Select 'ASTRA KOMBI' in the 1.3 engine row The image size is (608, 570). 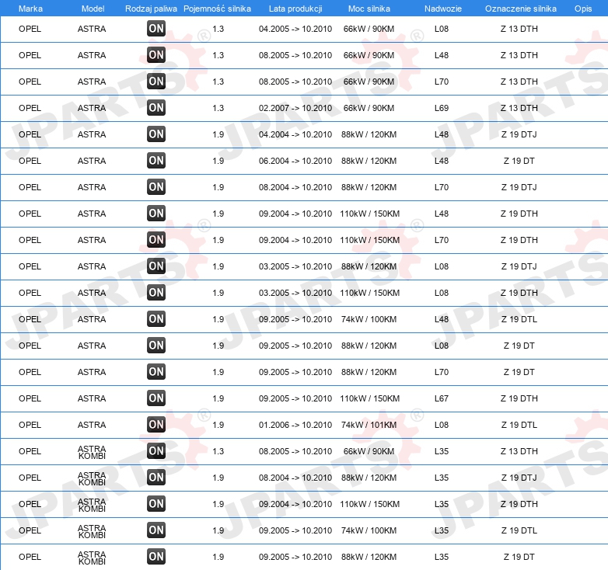92,452
